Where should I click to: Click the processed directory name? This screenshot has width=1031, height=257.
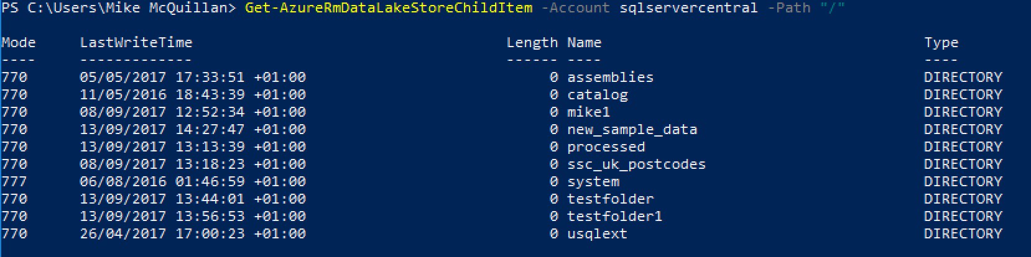(606, 147)
